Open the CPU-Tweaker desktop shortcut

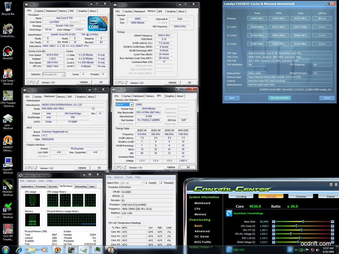(x=8, y=96)
